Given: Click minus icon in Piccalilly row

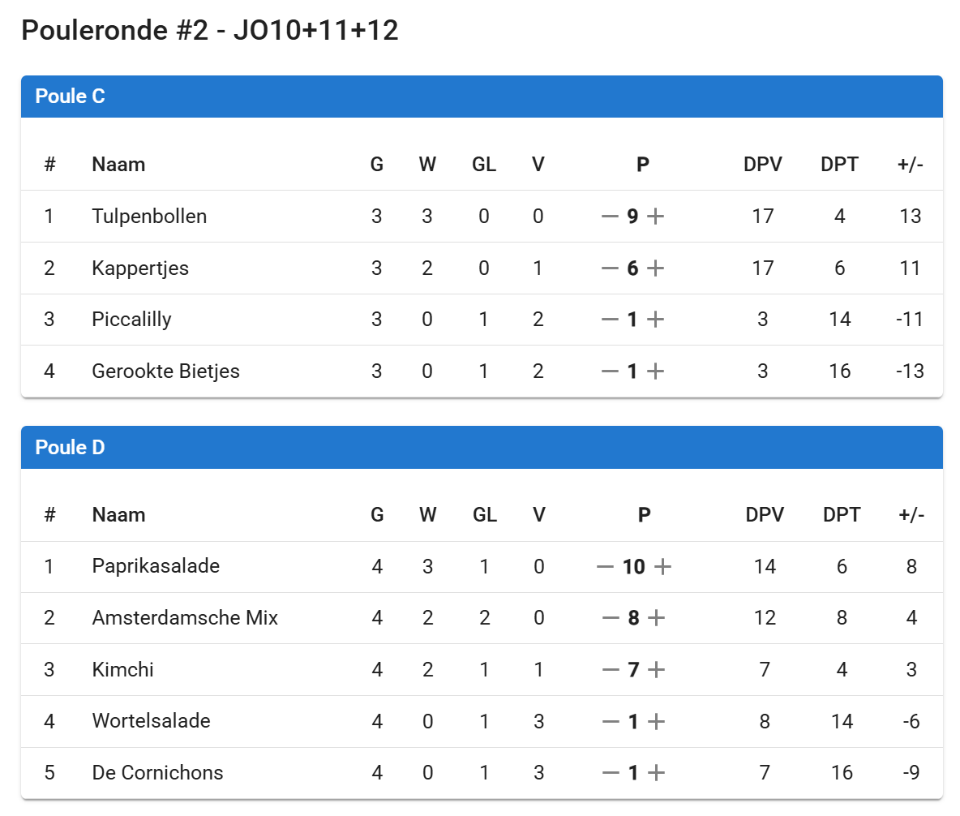Looking at the screenshot, I should (610, 320).
